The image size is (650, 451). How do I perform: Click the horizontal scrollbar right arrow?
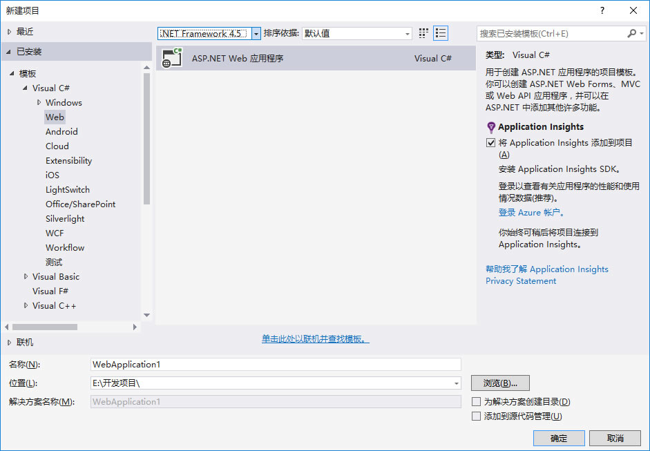[x=135, y=327]
